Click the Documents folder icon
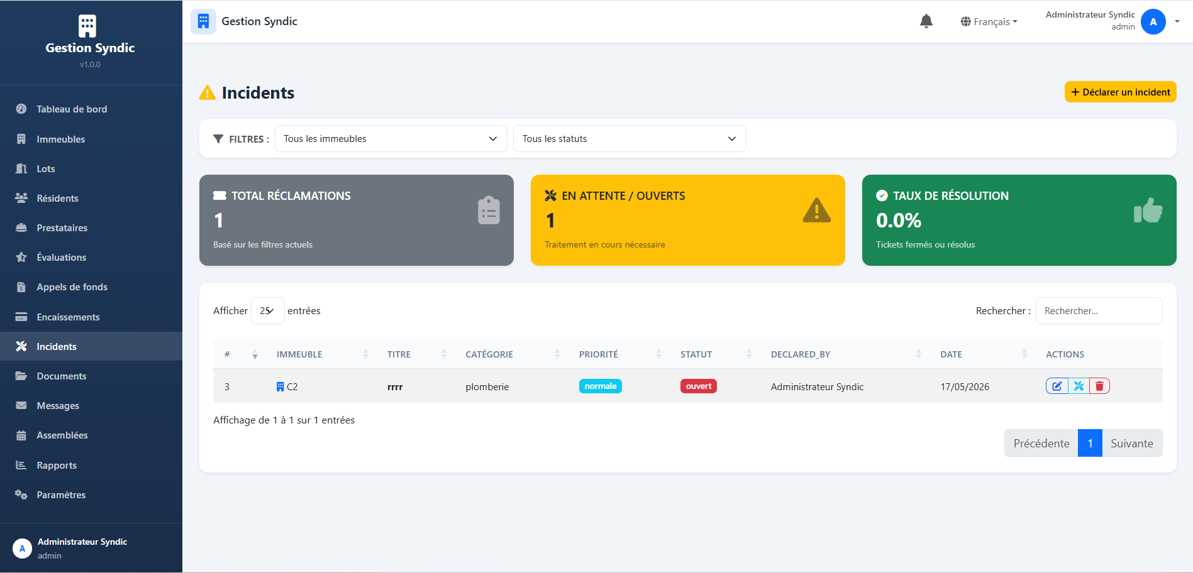 pyautogui.click(x=21, y=376)
